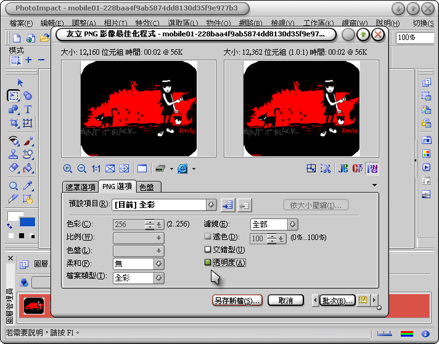
Task: Switch to the PNG 選項 tab
Action: point(117,186)
